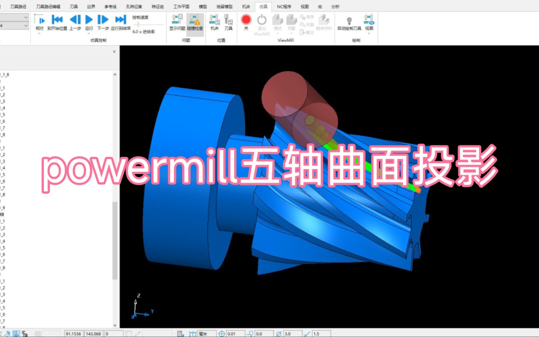Expand the dropdown arrow under 阴影
539x337 pixels.
point(291,33)
